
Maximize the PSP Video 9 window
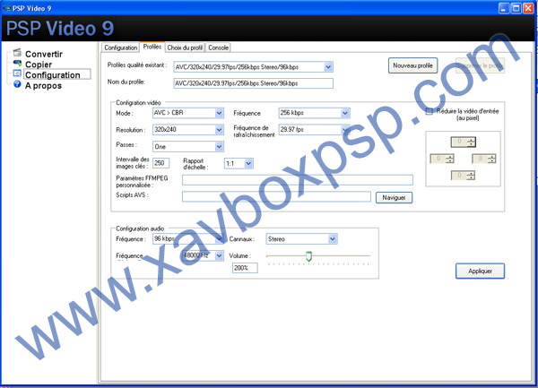(516, 8)
